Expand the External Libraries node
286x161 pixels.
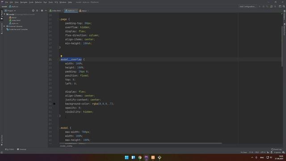4,26
